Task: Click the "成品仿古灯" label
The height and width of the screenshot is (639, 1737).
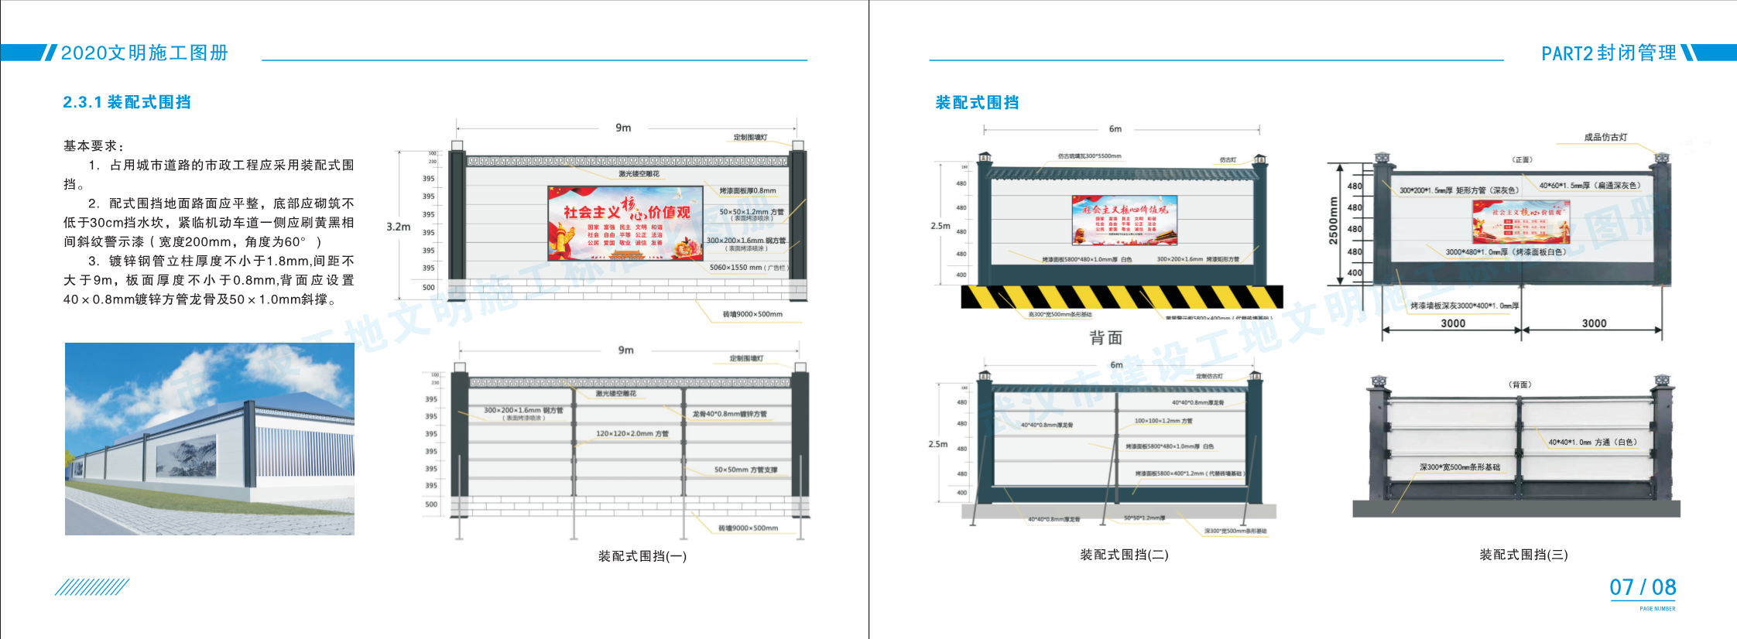Action: [x=1605, y=137]
